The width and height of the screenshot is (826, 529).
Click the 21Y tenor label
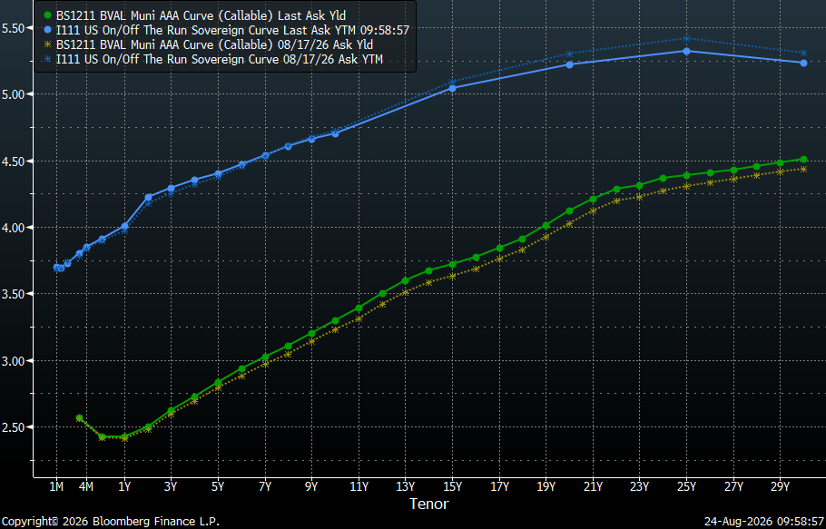(x=593, y=487)
